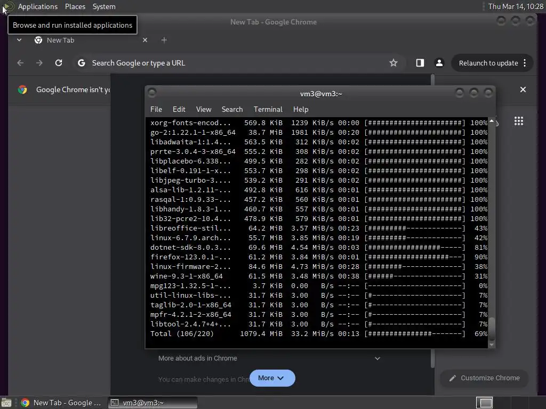Screen dimensions: 546x409
Task: Click the text xorg-fonts-encod...
Action: 190,123
